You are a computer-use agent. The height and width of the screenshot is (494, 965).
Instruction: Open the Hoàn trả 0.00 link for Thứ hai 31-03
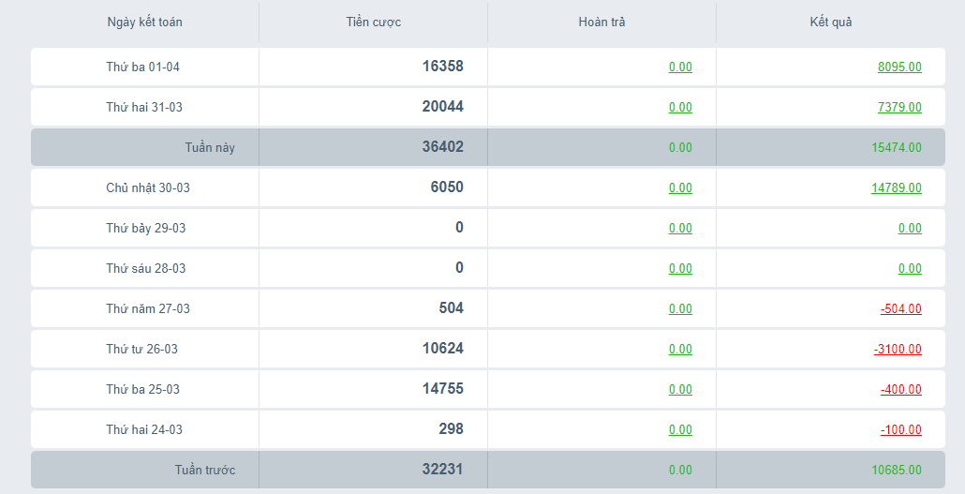tap(680, 108)
